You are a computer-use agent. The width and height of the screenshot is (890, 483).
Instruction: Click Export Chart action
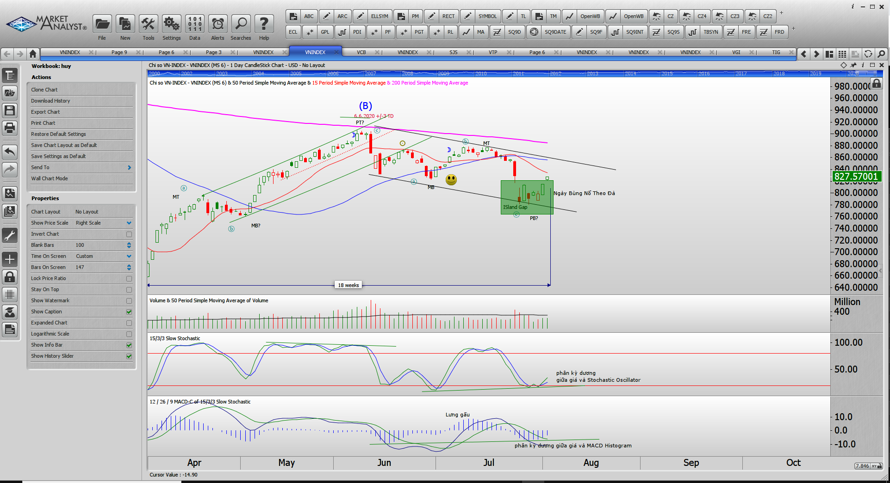click(45, 112)
